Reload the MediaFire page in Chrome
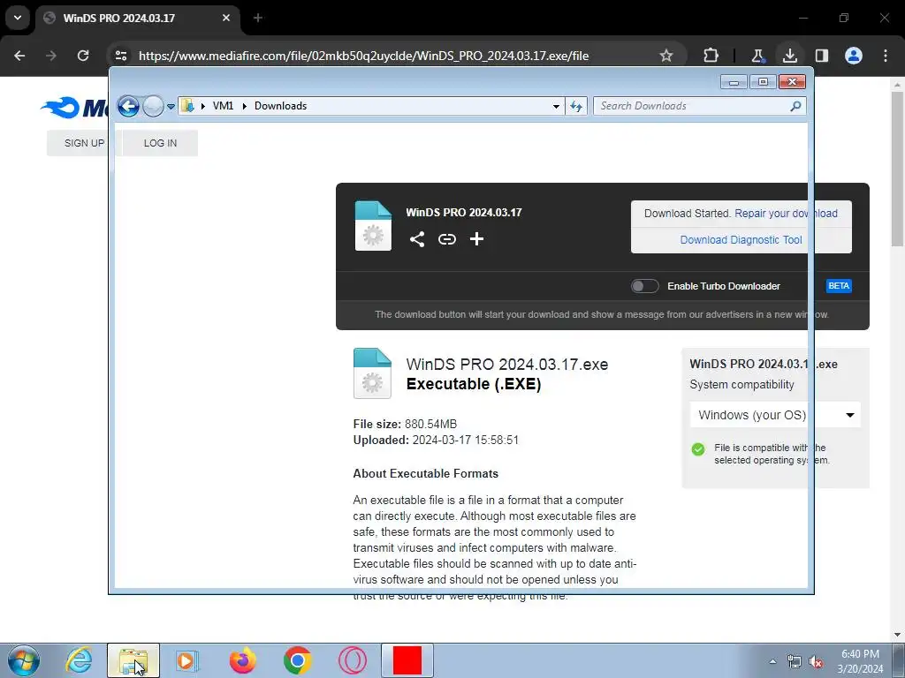The image size is (905, 678). coord(83,56)
